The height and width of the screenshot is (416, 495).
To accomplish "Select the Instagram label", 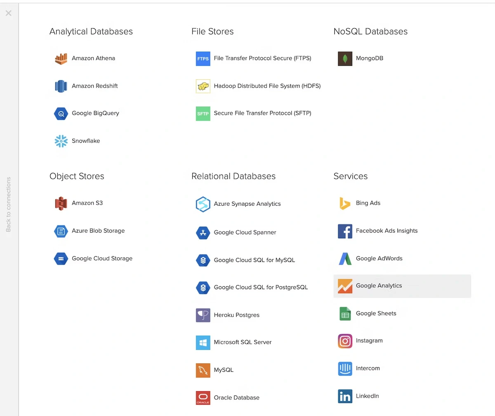I will [x=369, y=341].
